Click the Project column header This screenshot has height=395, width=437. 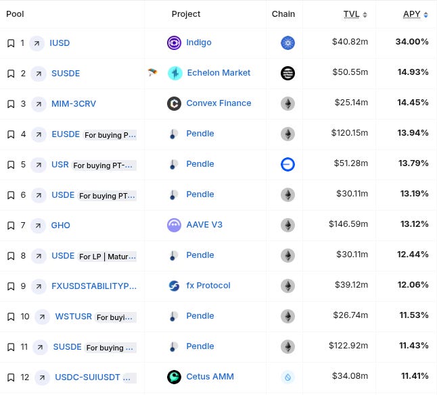click(x=186, y=14)
